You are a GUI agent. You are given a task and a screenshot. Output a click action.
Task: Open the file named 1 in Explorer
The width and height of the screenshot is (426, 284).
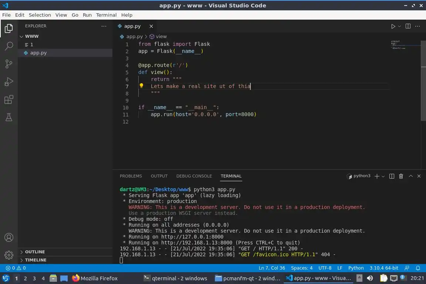(65, 45)
